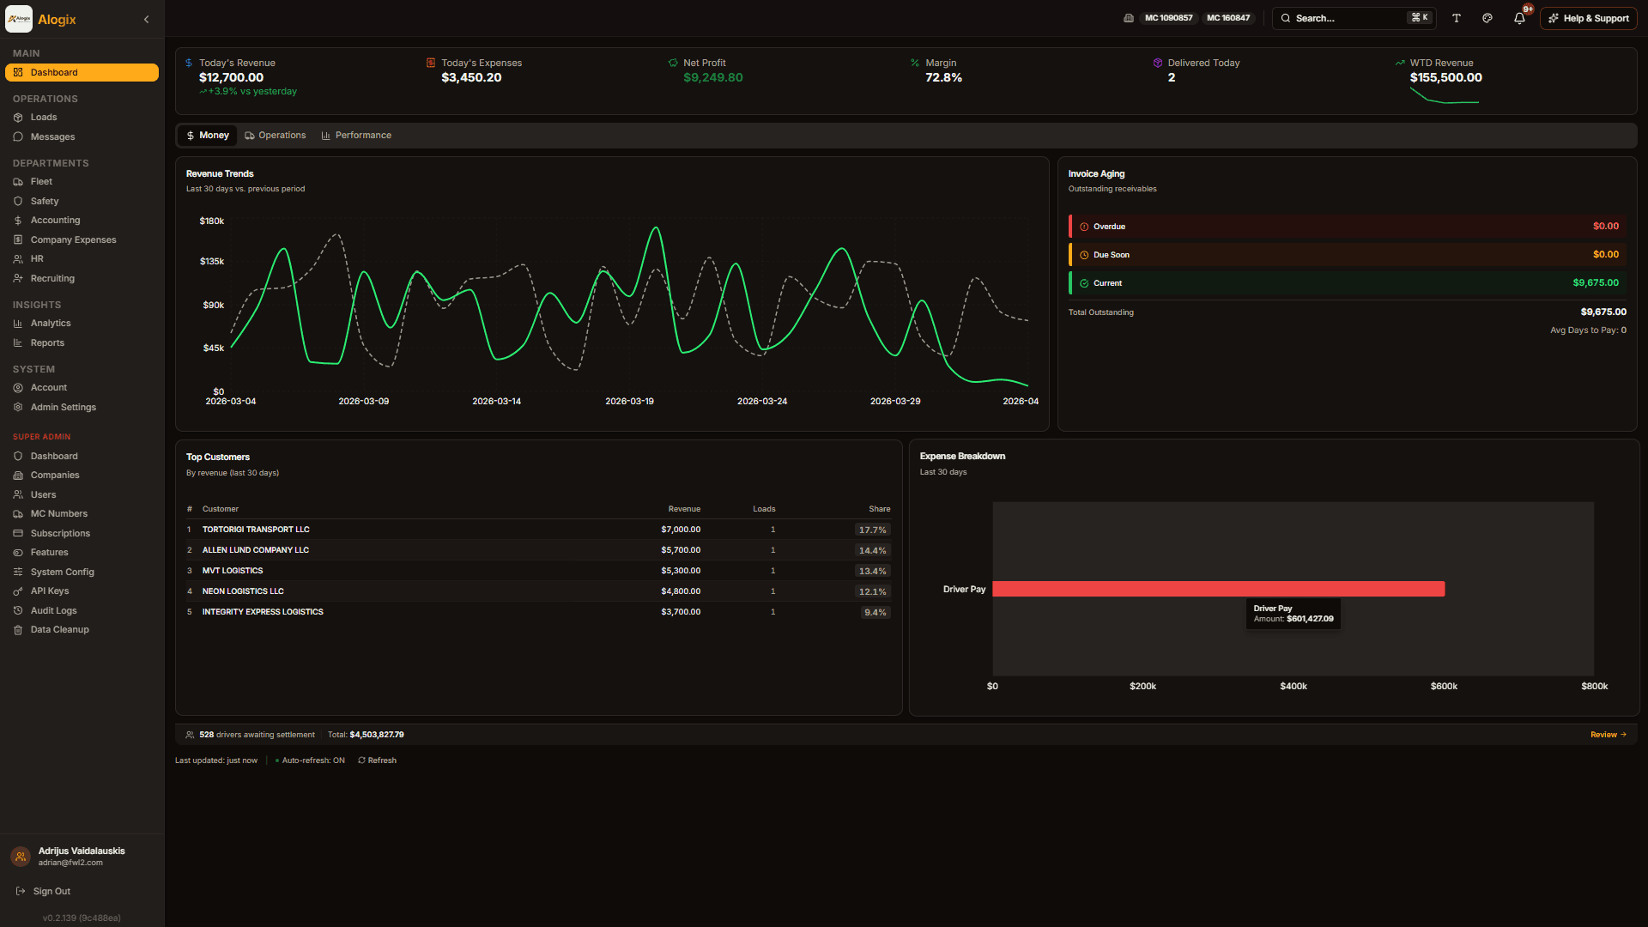Toggle Auto-refresh off
The width and height of the screenshot is (1648, 927).
click(311, 760)
